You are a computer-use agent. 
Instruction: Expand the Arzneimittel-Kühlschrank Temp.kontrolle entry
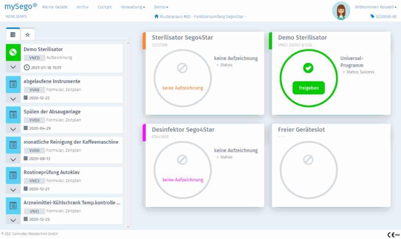click(13, 220)
